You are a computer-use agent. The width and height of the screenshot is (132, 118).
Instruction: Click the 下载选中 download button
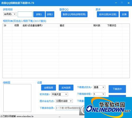[x=117, y=89]
